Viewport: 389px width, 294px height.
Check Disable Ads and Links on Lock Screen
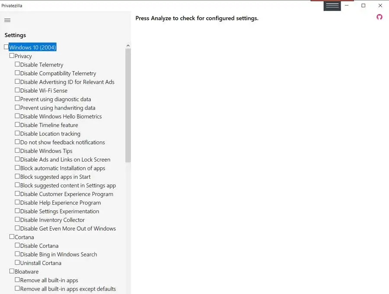[x=17, y=159]
